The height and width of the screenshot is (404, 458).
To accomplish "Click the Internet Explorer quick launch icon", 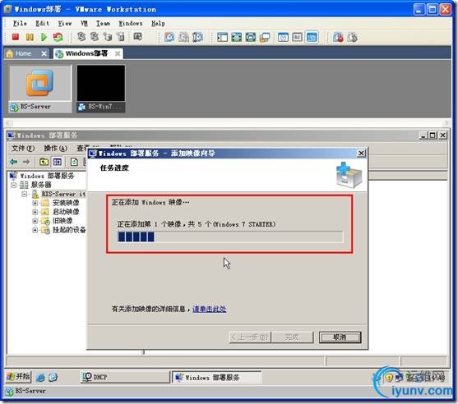I will tap(40, 378).
